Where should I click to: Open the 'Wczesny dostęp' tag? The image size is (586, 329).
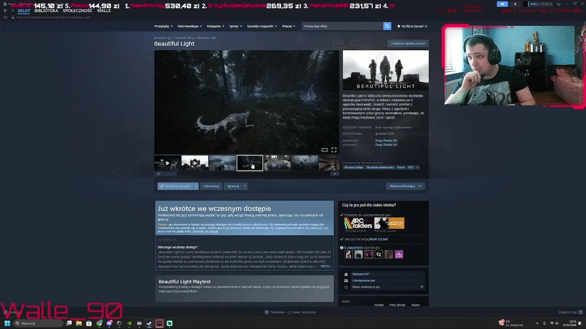coord(353,167)
